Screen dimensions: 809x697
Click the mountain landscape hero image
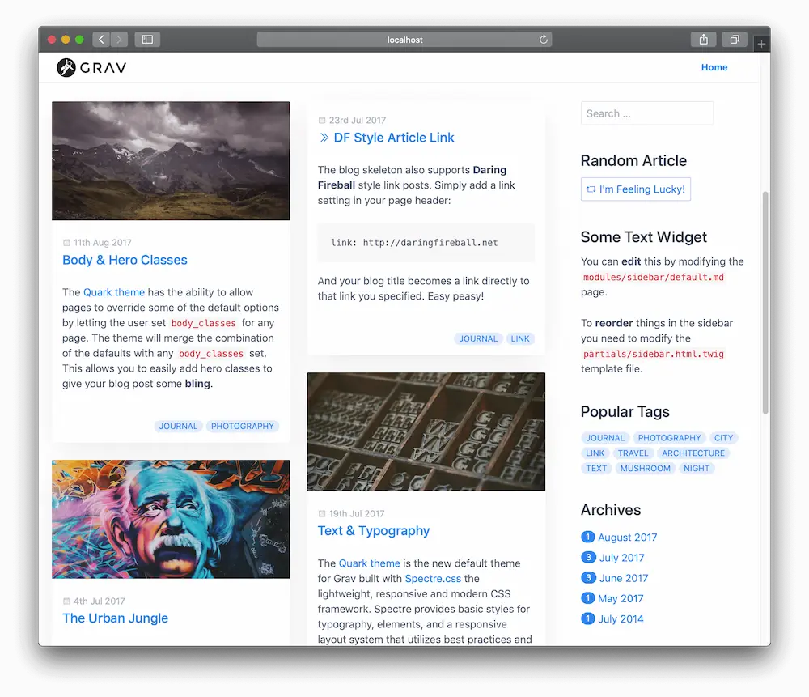(x=171, y=160)
